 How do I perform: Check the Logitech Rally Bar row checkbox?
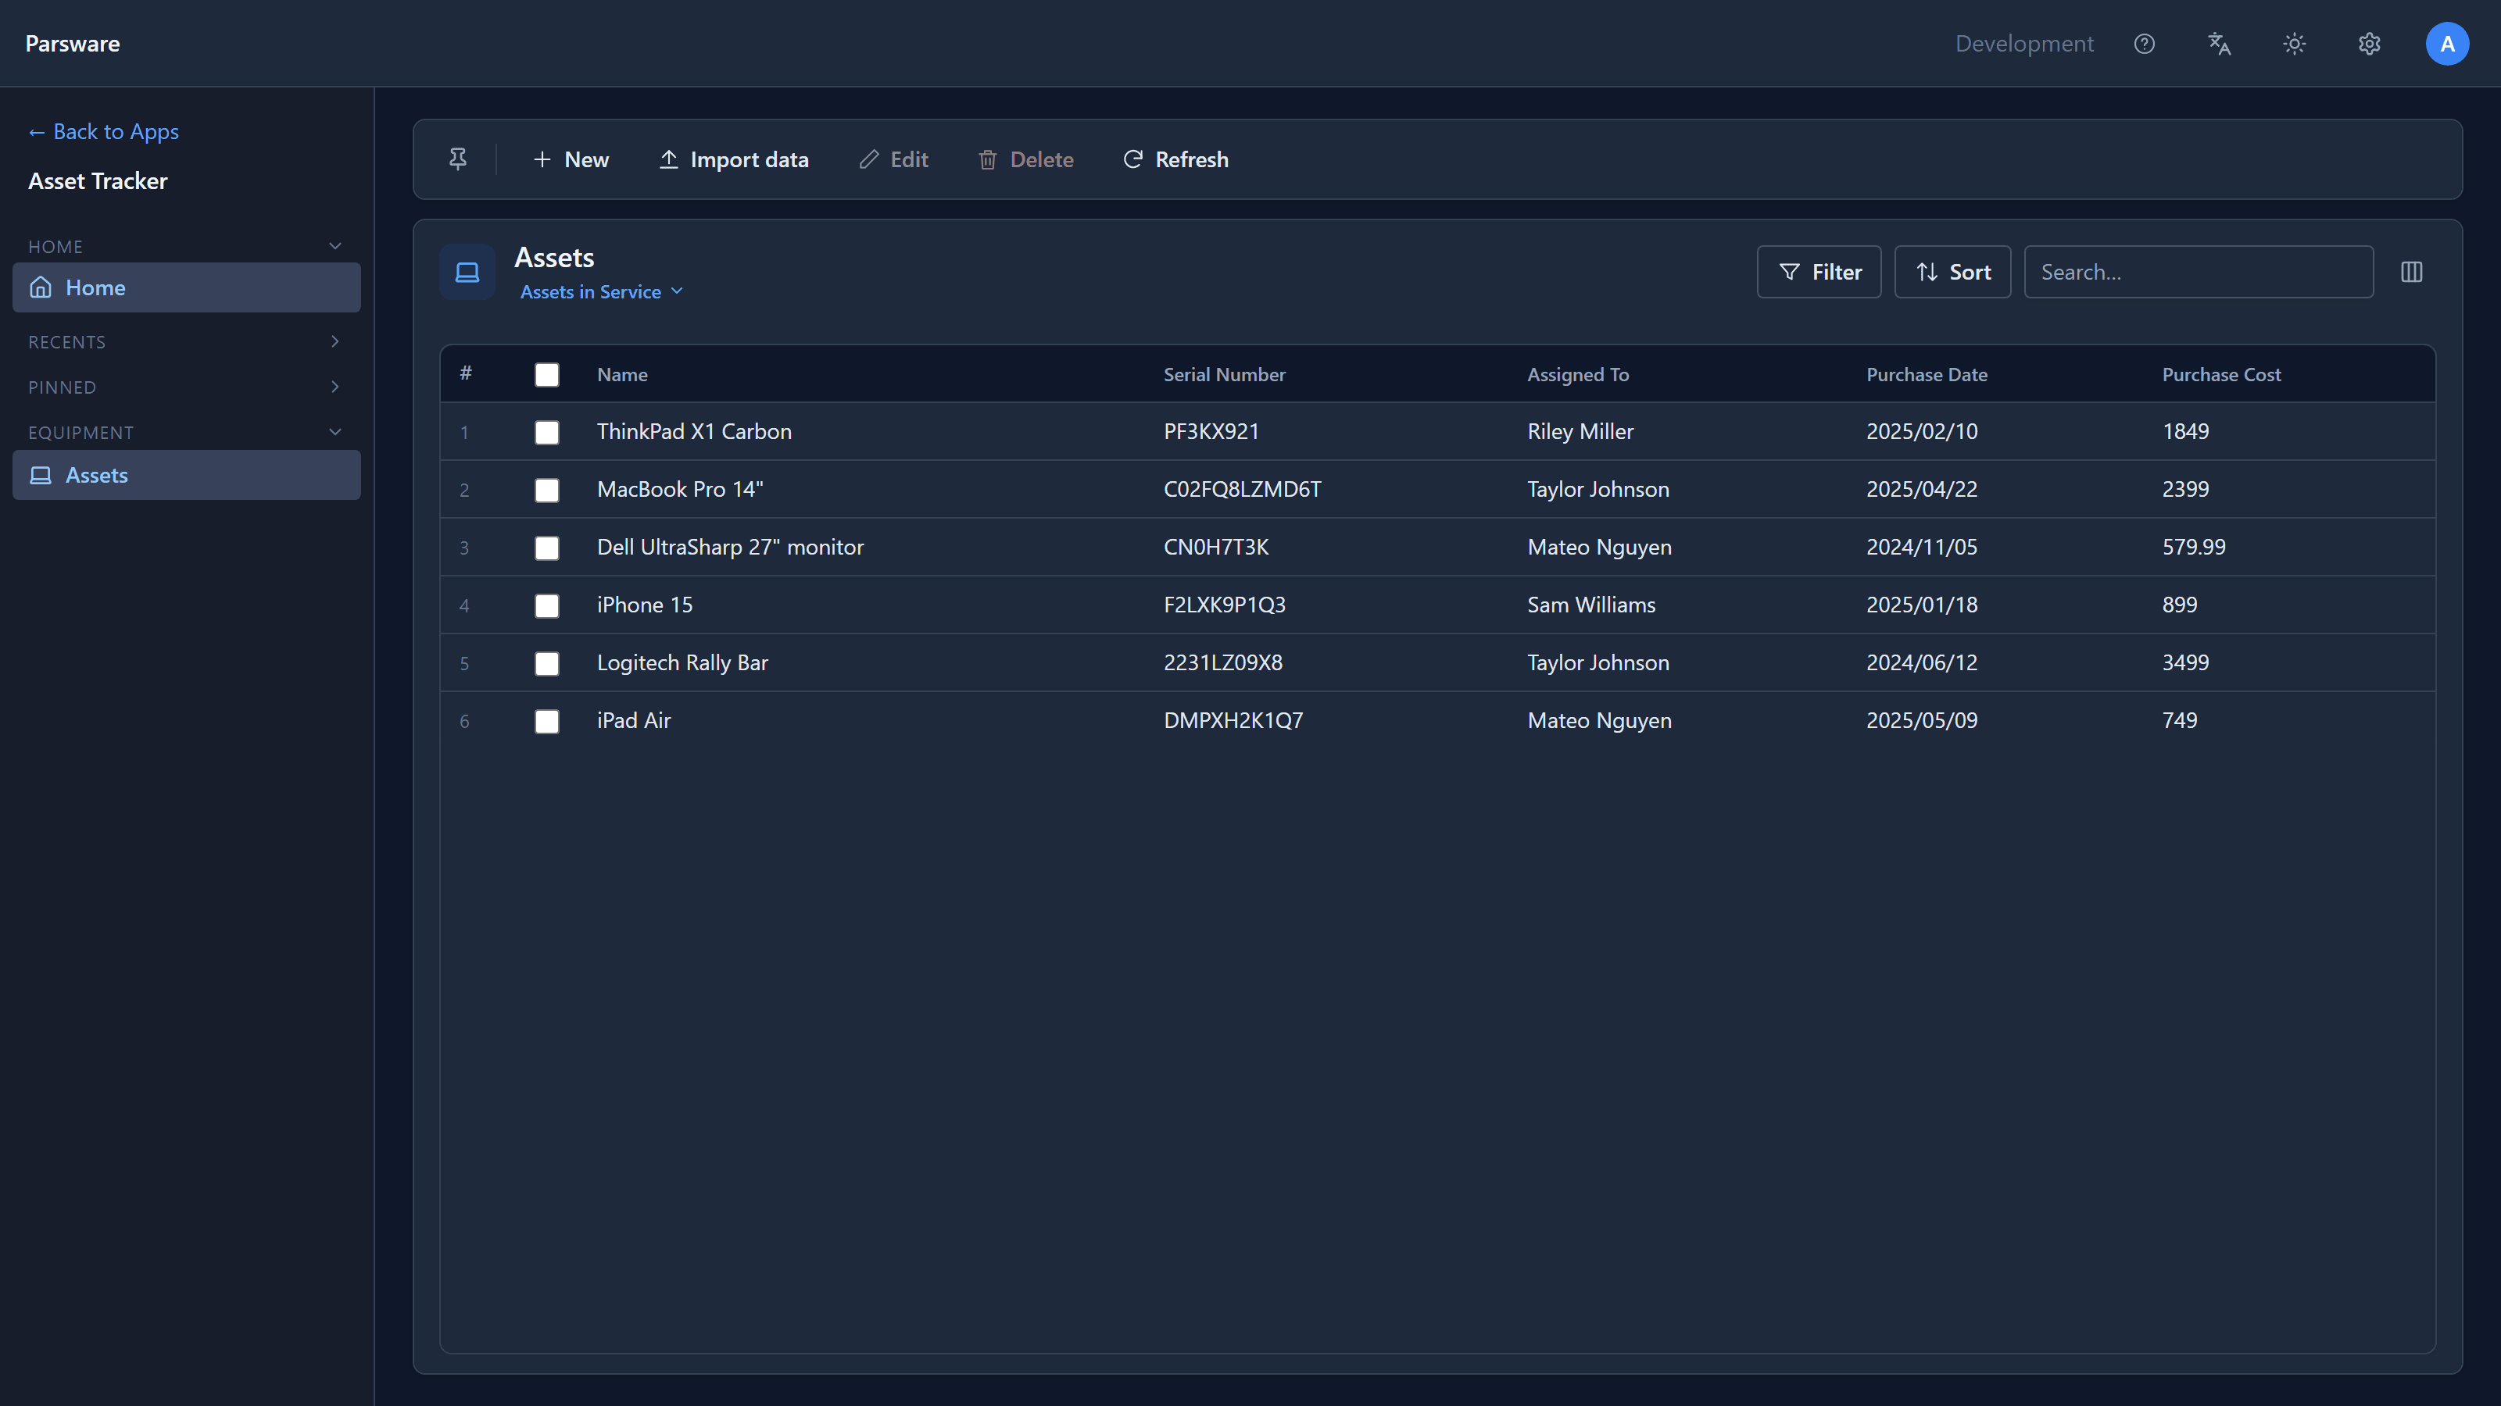pos(546,662)
